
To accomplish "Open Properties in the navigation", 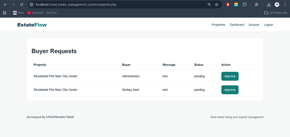I will pyautogui.click(x=218, y=25).
